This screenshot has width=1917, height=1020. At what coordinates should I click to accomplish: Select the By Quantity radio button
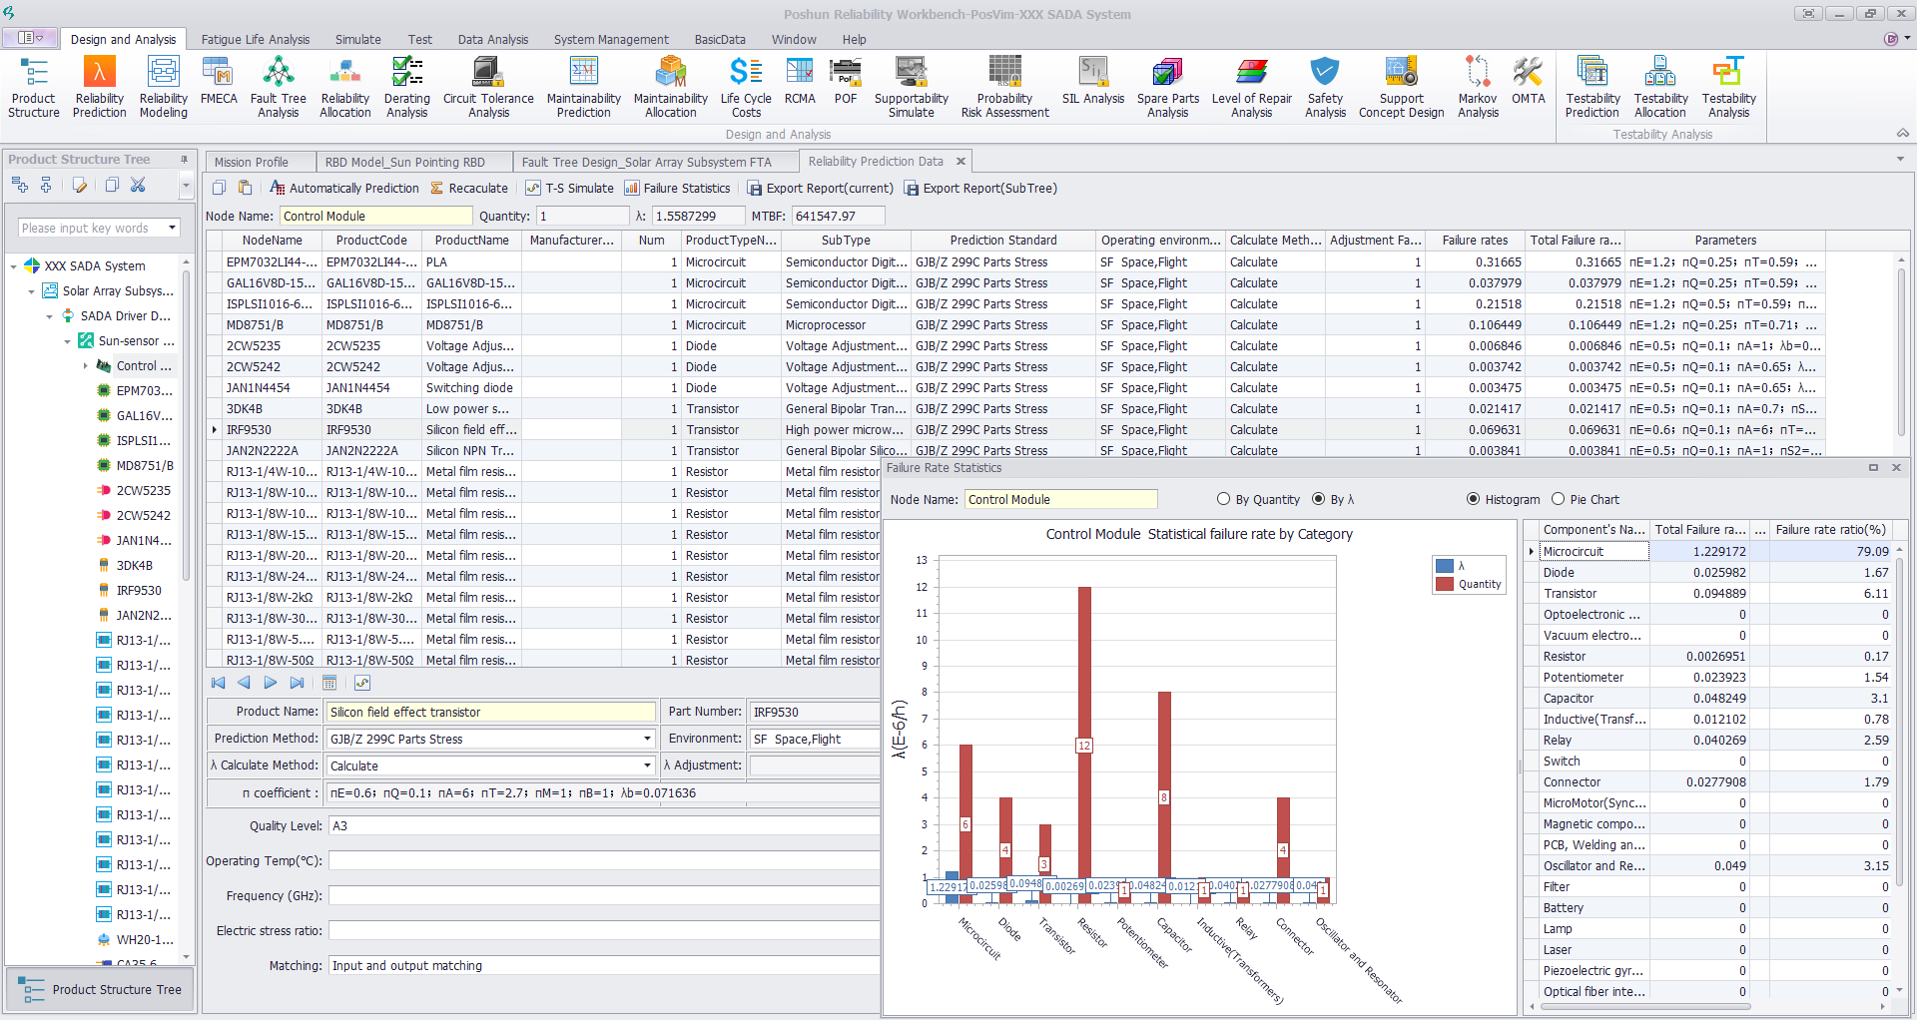pos(1224,499)
